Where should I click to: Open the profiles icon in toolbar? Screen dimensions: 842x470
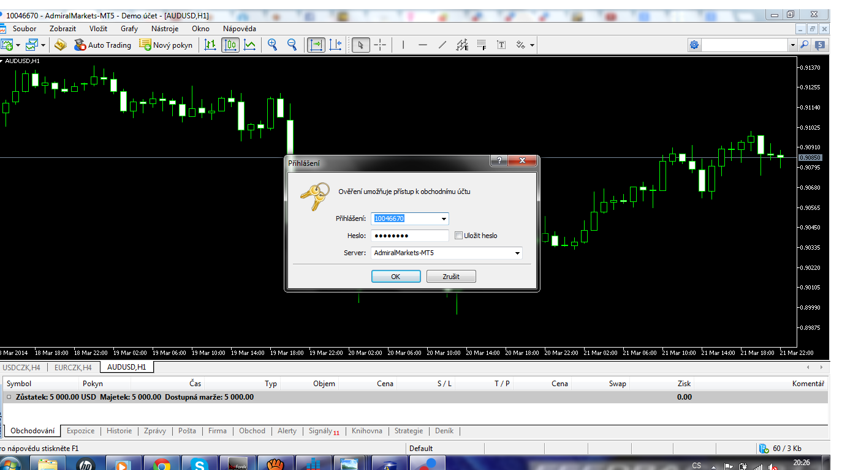[32, 45]
